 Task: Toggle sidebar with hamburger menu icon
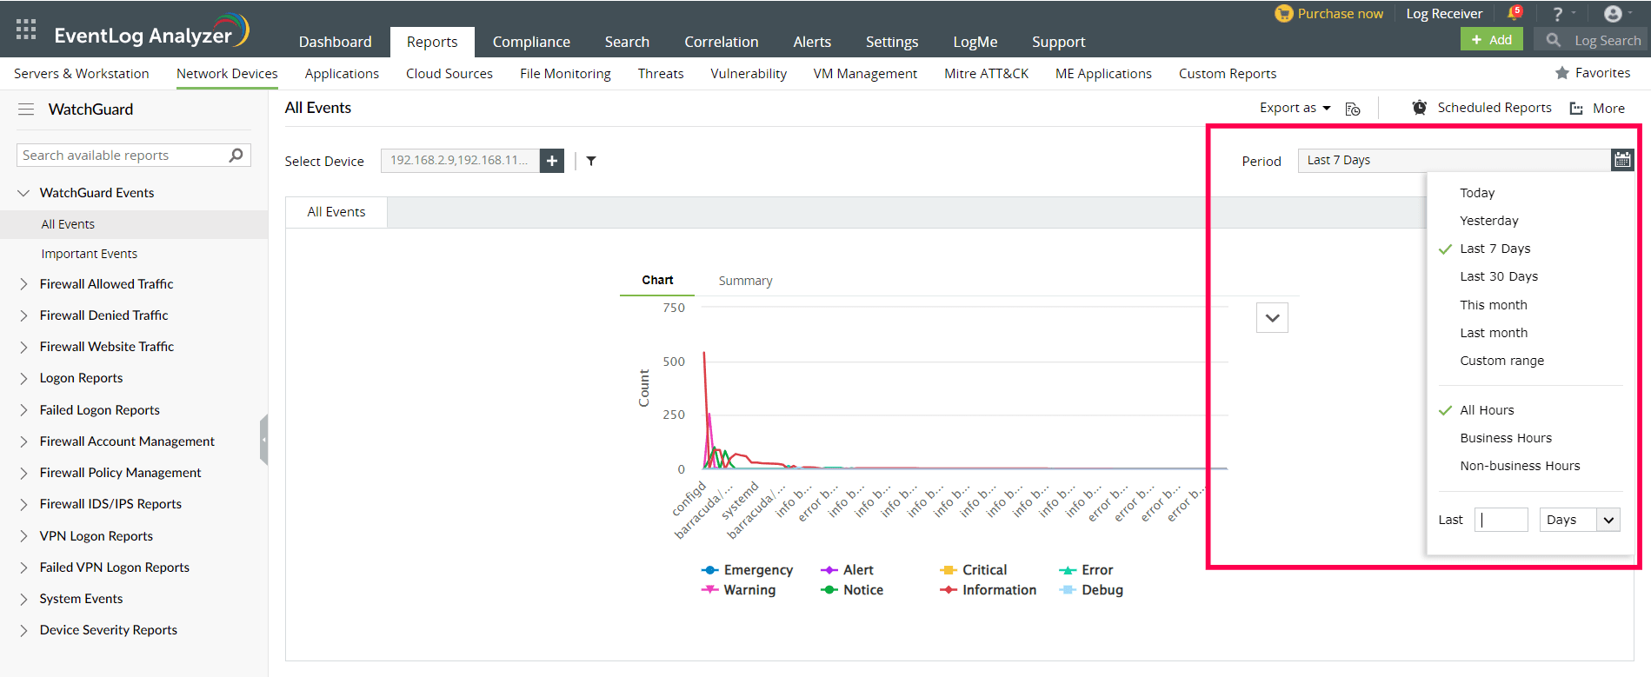tap(26, 110)
